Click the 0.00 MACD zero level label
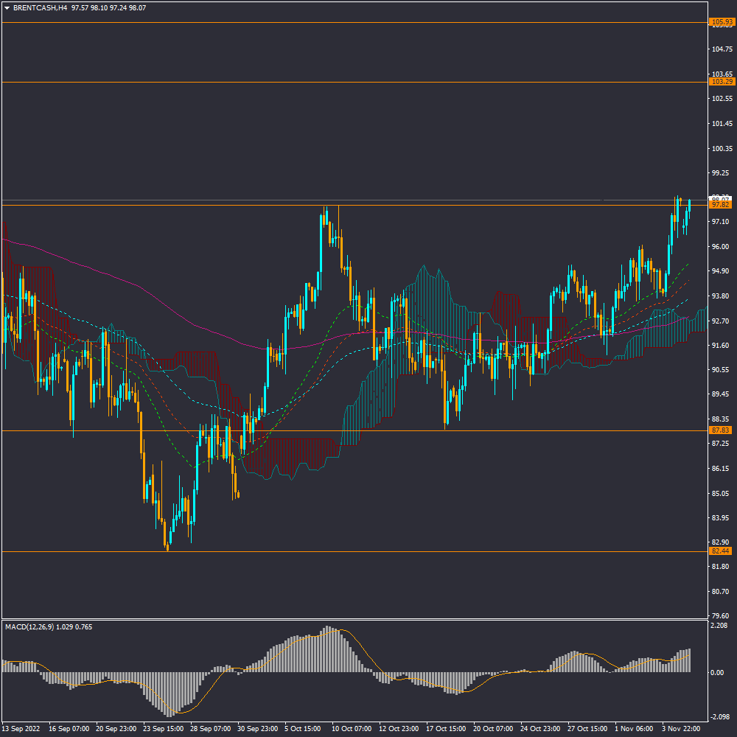The image size is (737, 737). click(717, 672)
